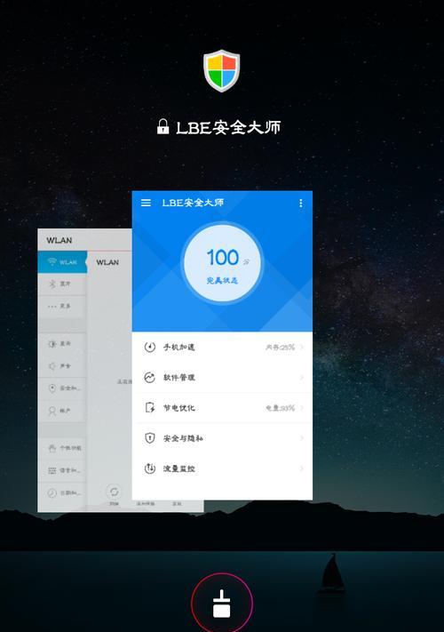Open the 安全与隐私 entry
The width and height of the screenshot is (444, 632).
[x=222, y=437]
